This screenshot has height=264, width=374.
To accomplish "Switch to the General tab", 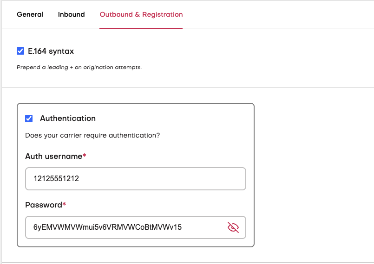I will 30,14.
